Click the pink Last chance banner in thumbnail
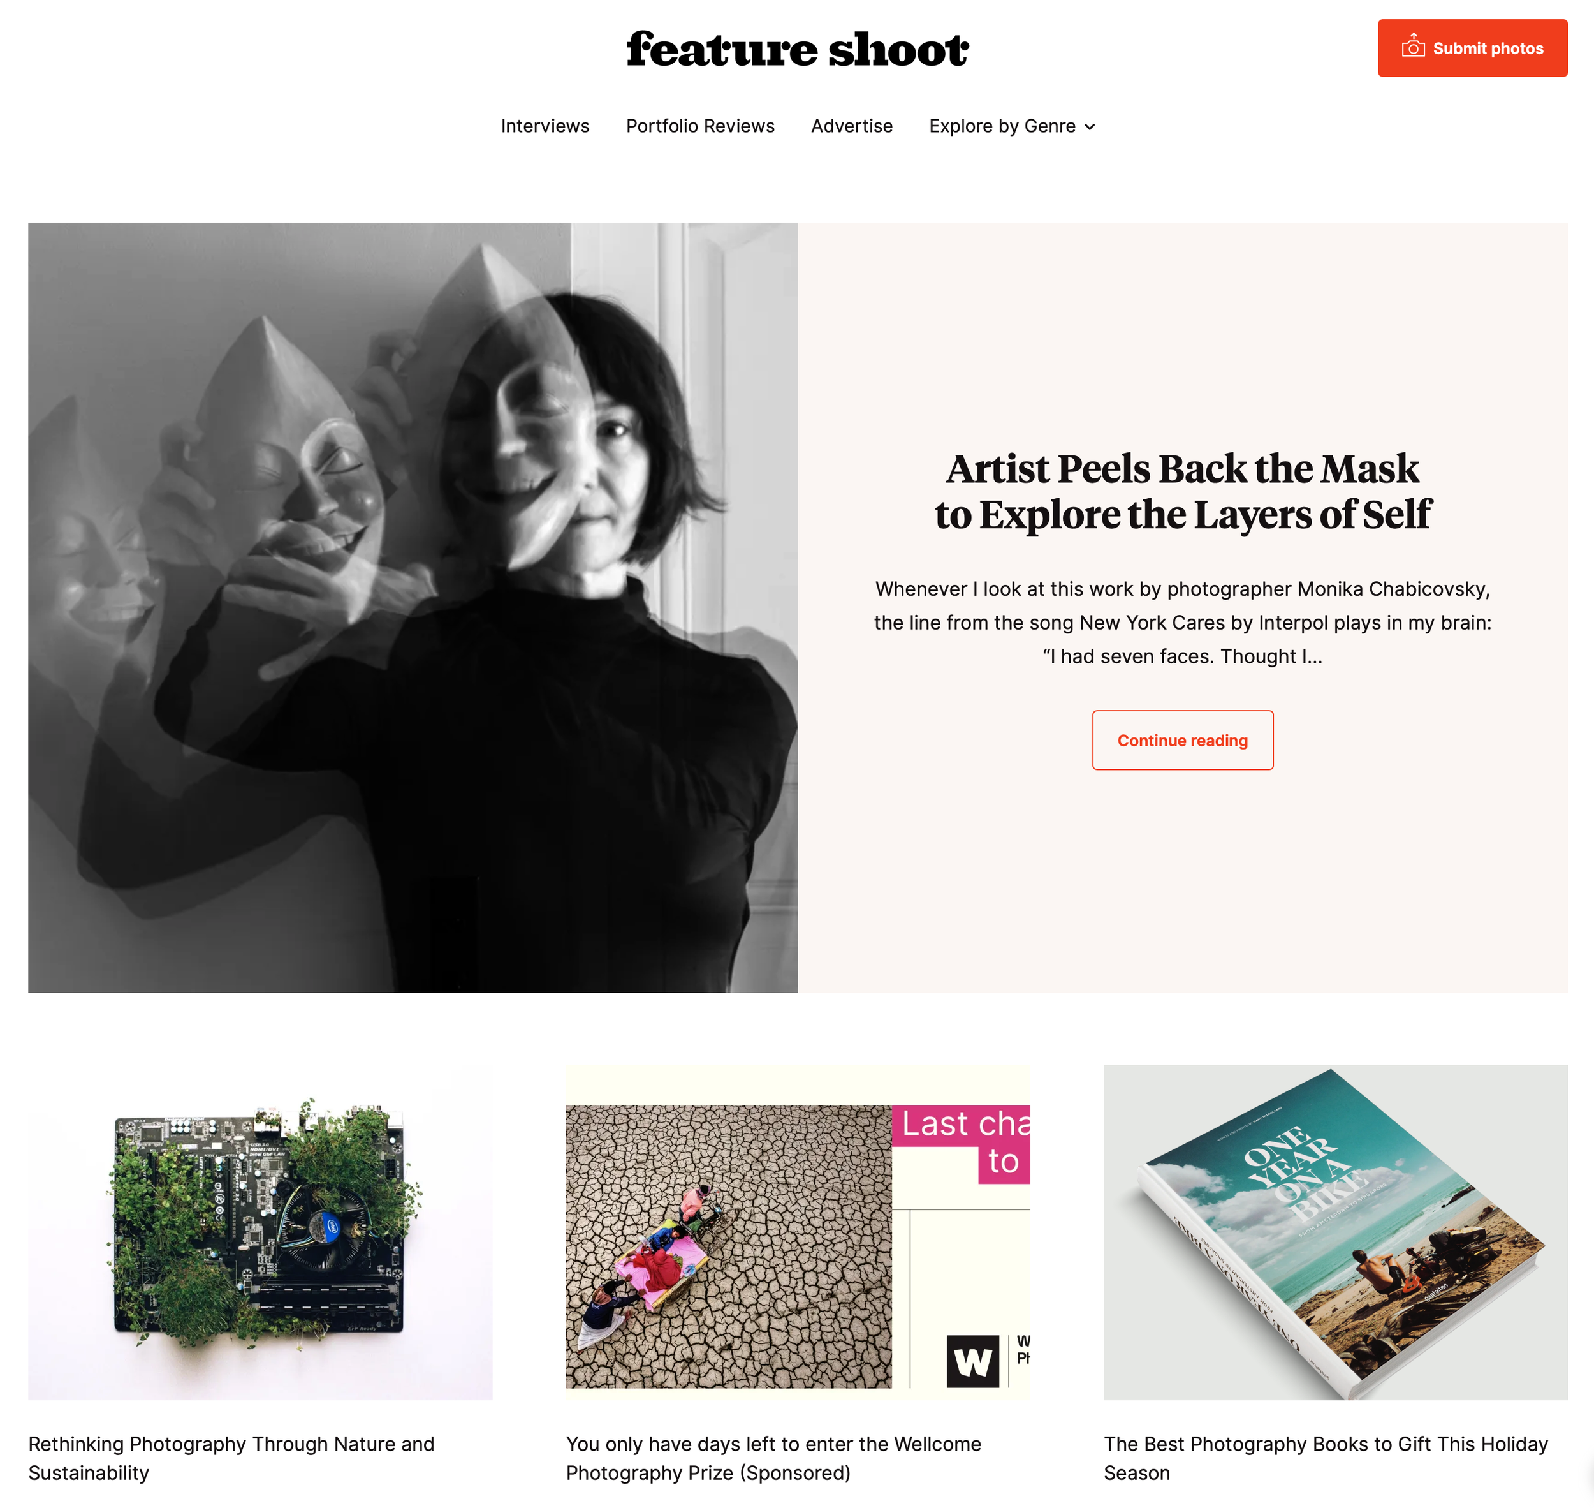The height and width of the screenshot is (1508, 1594). point(962,1144)
